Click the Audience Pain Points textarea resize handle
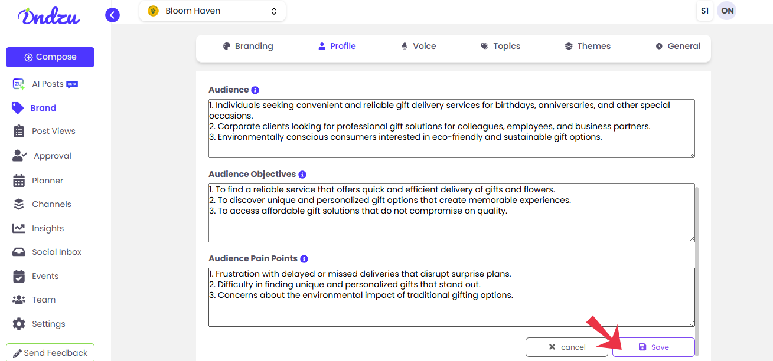 [692, 323]
